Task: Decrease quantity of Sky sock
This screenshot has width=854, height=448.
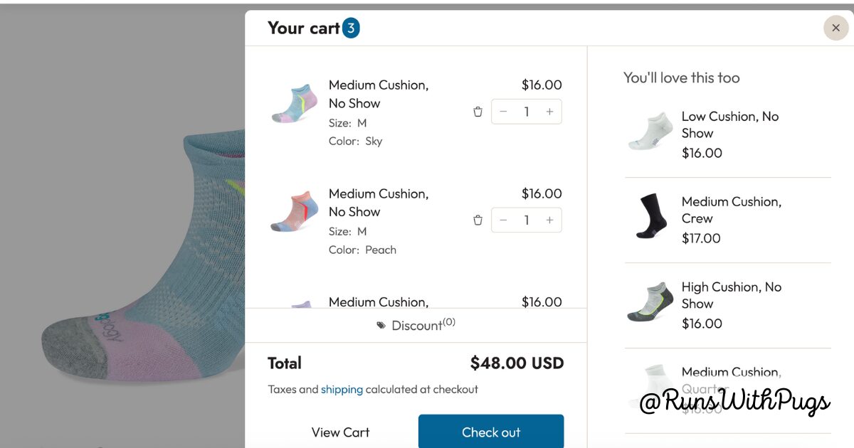Action: click(x=504, y=112)
